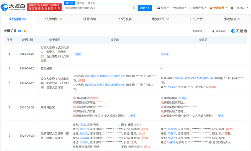The image size is (251, 151).
Task: Click the 天眼一下 search button
Action: (x=145, y=8)
